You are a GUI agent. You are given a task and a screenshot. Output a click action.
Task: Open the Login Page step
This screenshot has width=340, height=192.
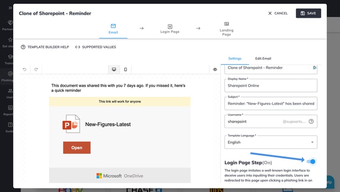pos(170,29)
